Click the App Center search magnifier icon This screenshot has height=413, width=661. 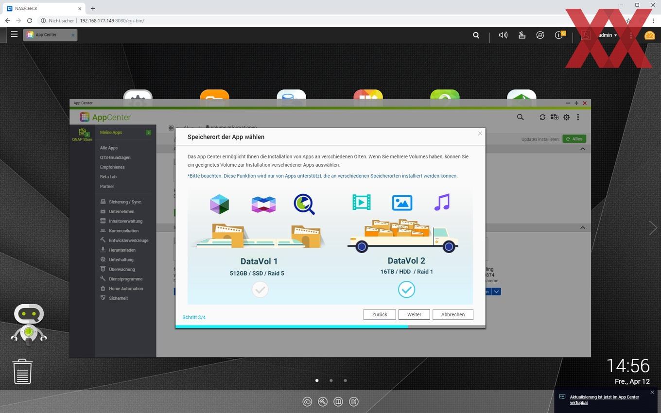tap(520, 117)
